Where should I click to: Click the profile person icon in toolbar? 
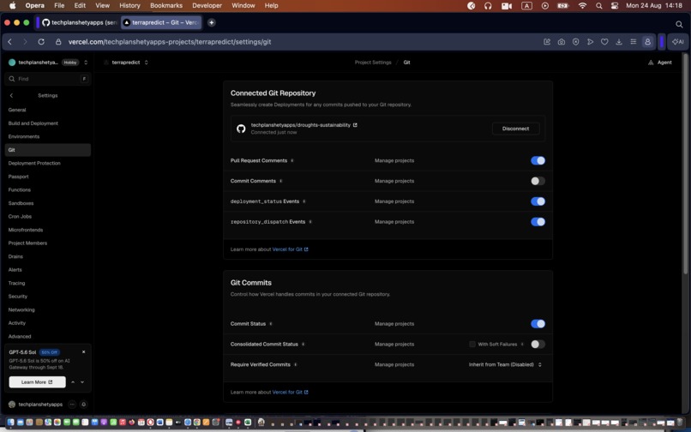click(x=647, y=42)
